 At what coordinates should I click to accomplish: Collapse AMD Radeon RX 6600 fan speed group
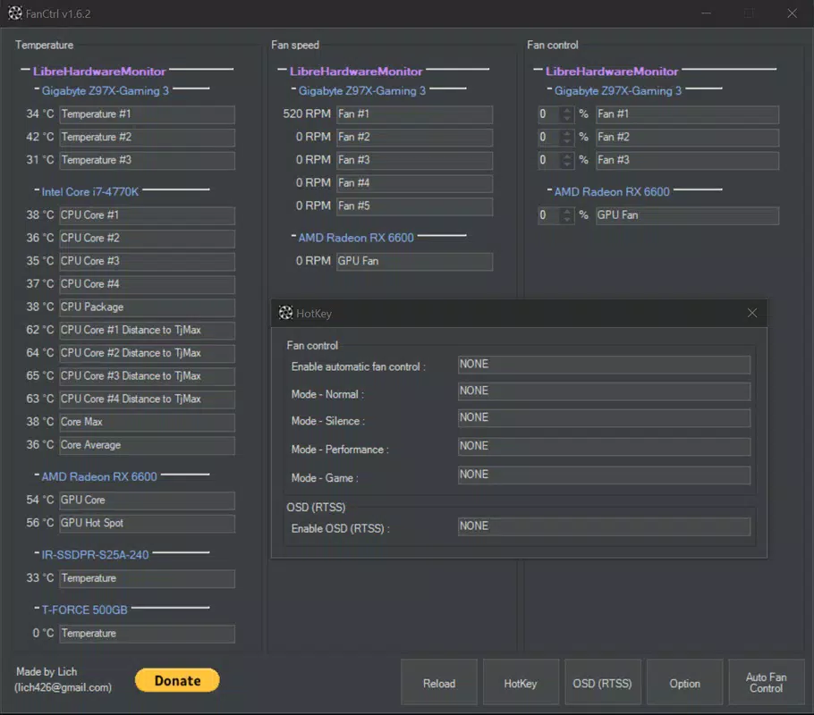(x=293, y=237)
